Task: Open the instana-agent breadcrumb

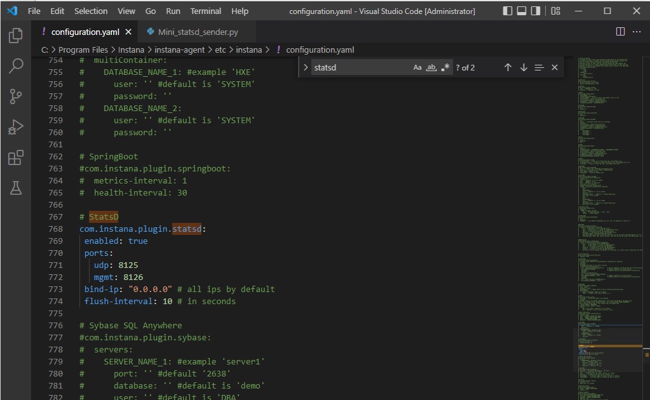Action: [x=179, y=50]
